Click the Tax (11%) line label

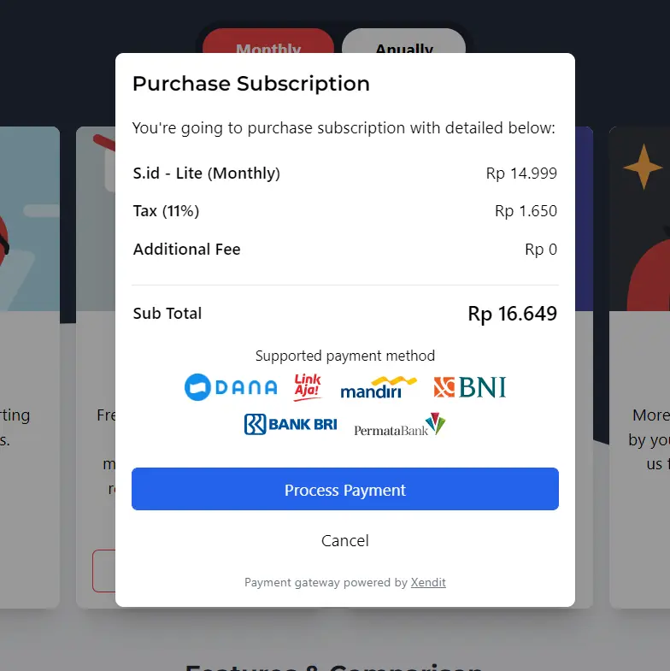(x=167, y=211)
